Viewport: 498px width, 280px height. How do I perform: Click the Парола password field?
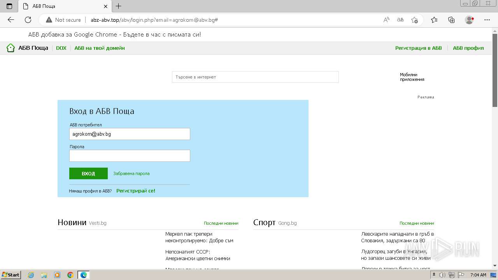130,156
